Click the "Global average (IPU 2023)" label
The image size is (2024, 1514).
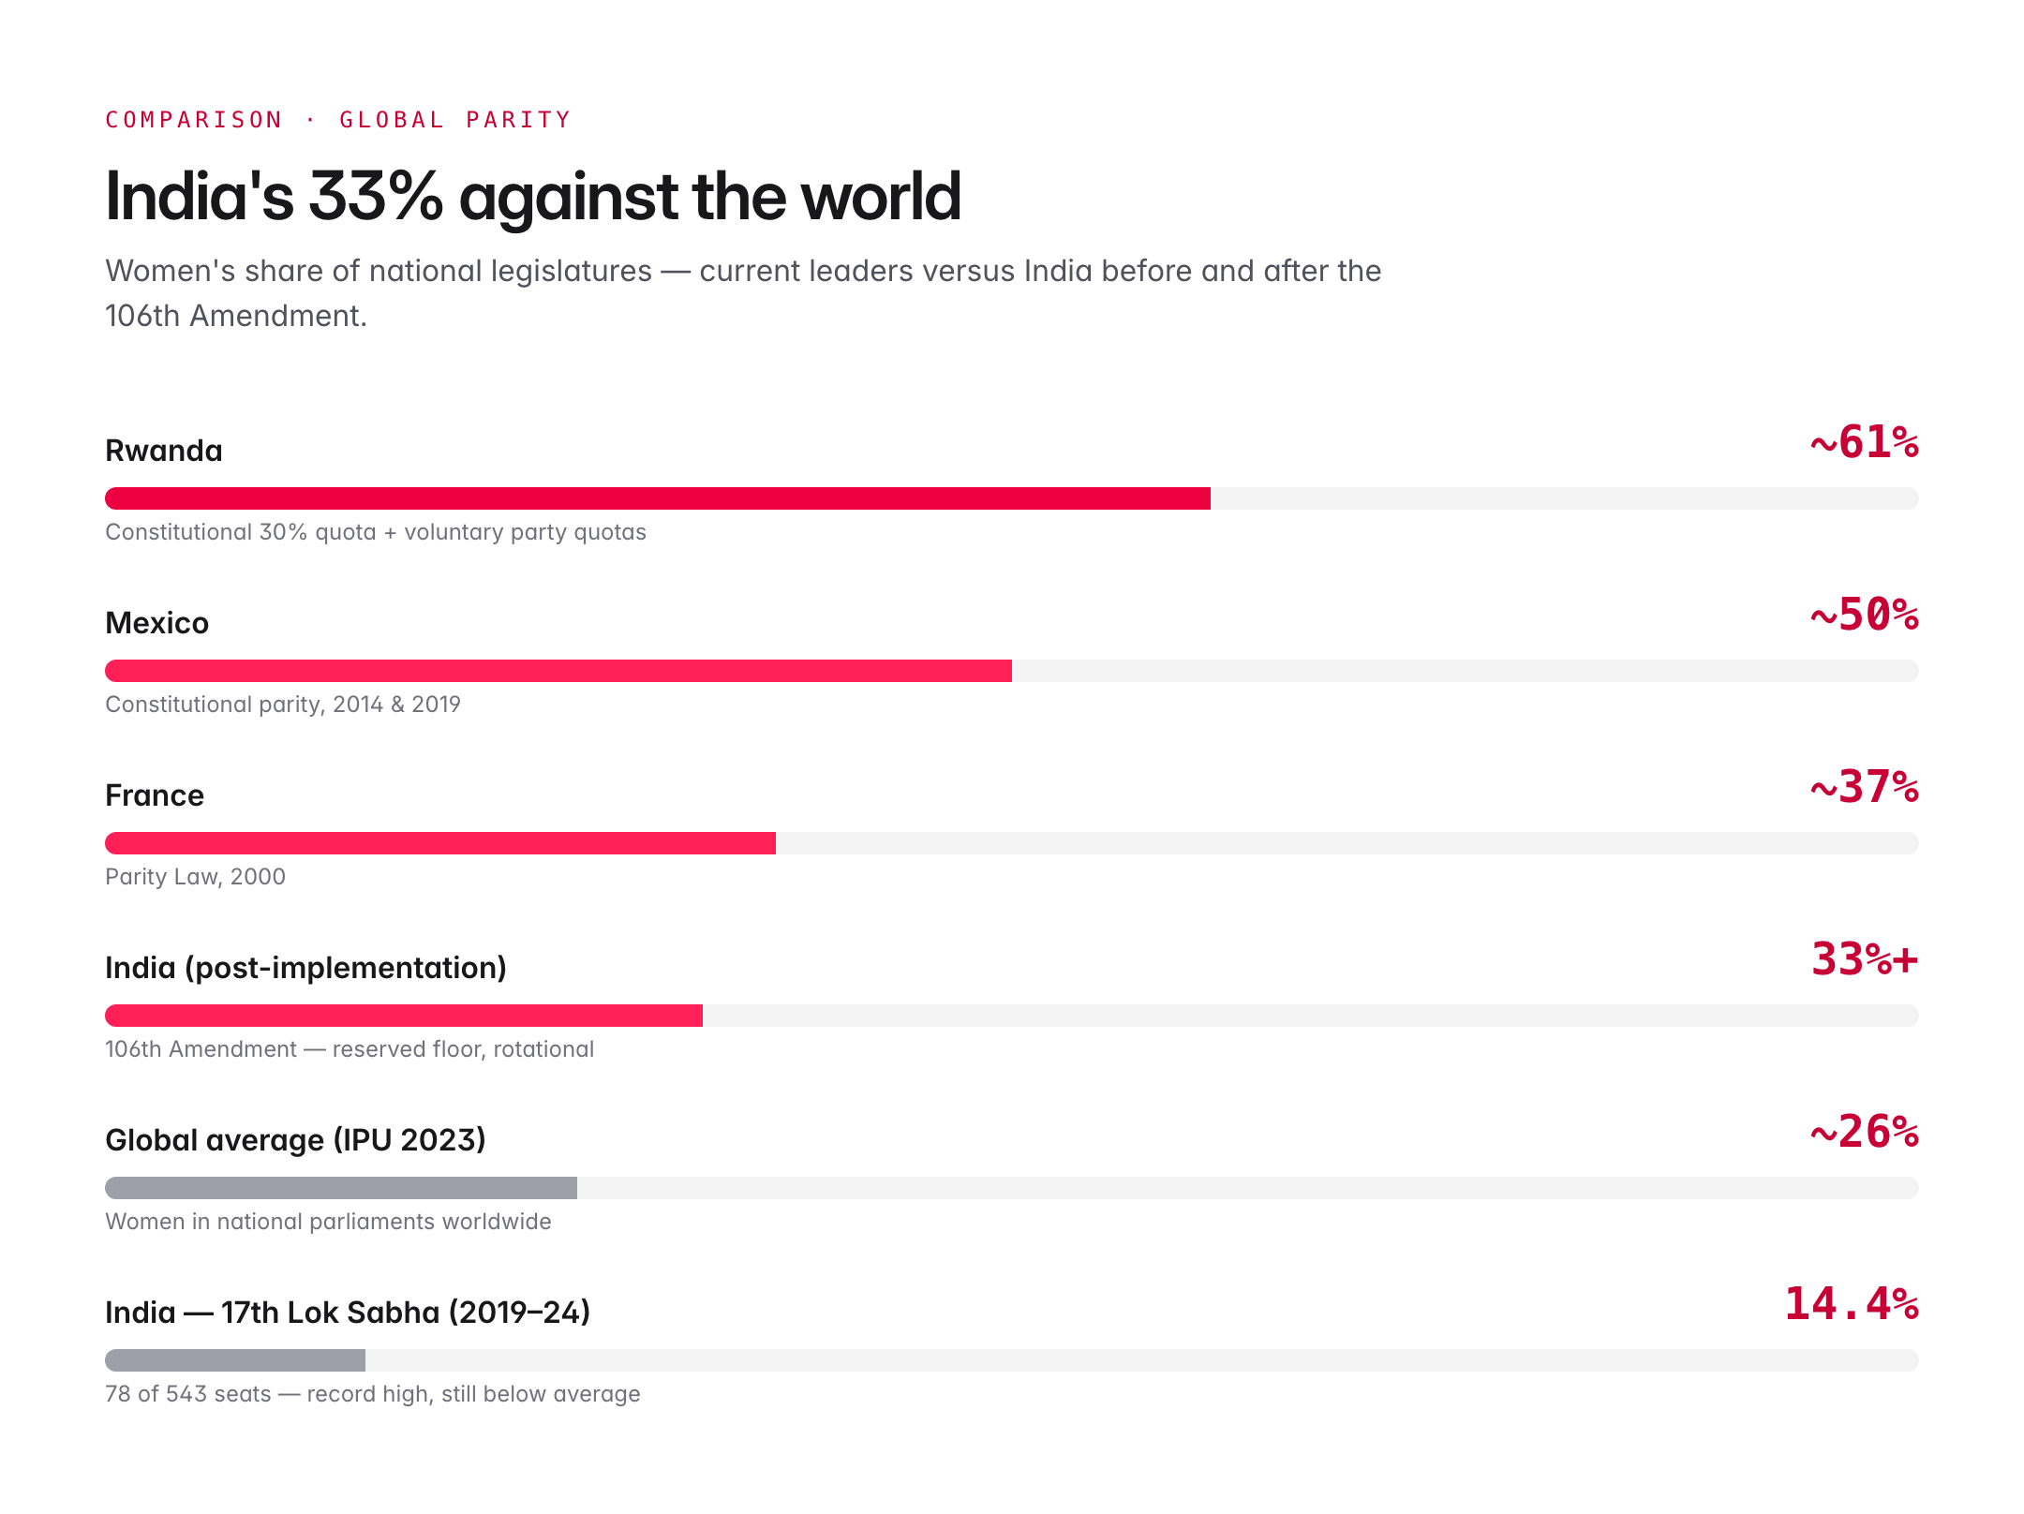(295, 1140)
